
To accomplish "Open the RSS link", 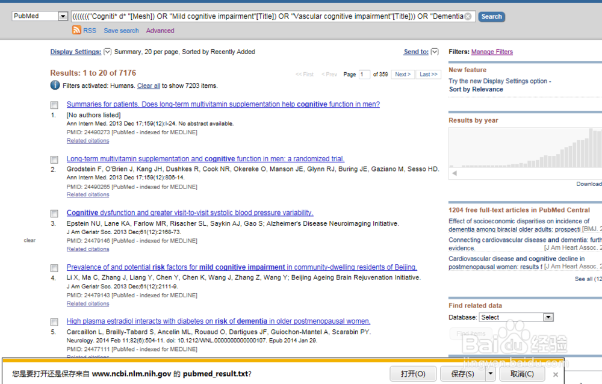I will point(90,30).
